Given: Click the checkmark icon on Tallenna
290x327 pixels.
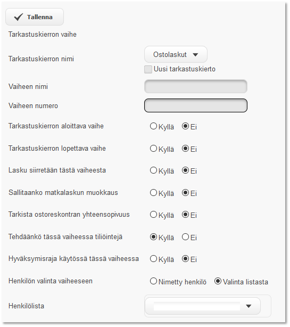Looking at the screenshot, I should pos(18,17).
